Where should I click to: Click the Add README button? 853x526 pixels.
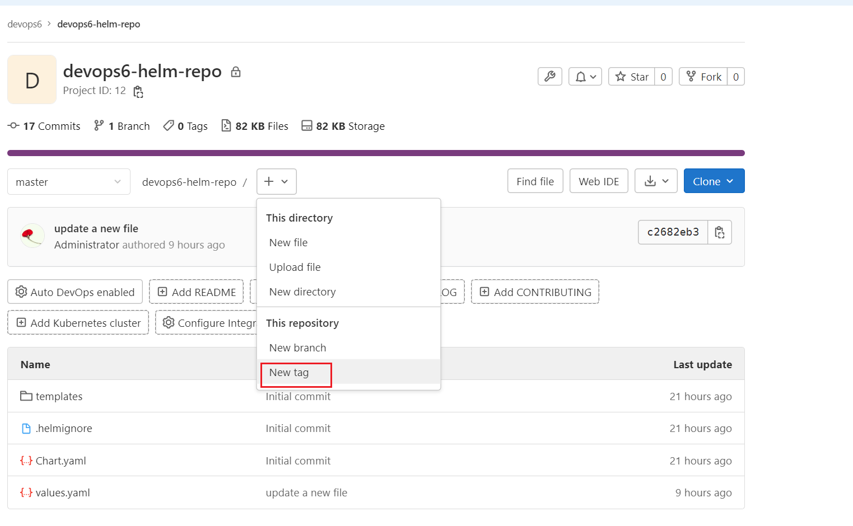196,292
